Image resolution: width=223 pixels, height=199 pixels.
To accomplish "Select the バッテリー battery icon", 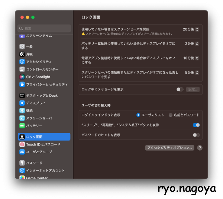I will point(22,126).
